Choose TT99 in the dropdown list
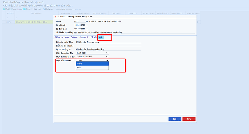The width and height of the screenshot is (249, 134). pos(92,68)
